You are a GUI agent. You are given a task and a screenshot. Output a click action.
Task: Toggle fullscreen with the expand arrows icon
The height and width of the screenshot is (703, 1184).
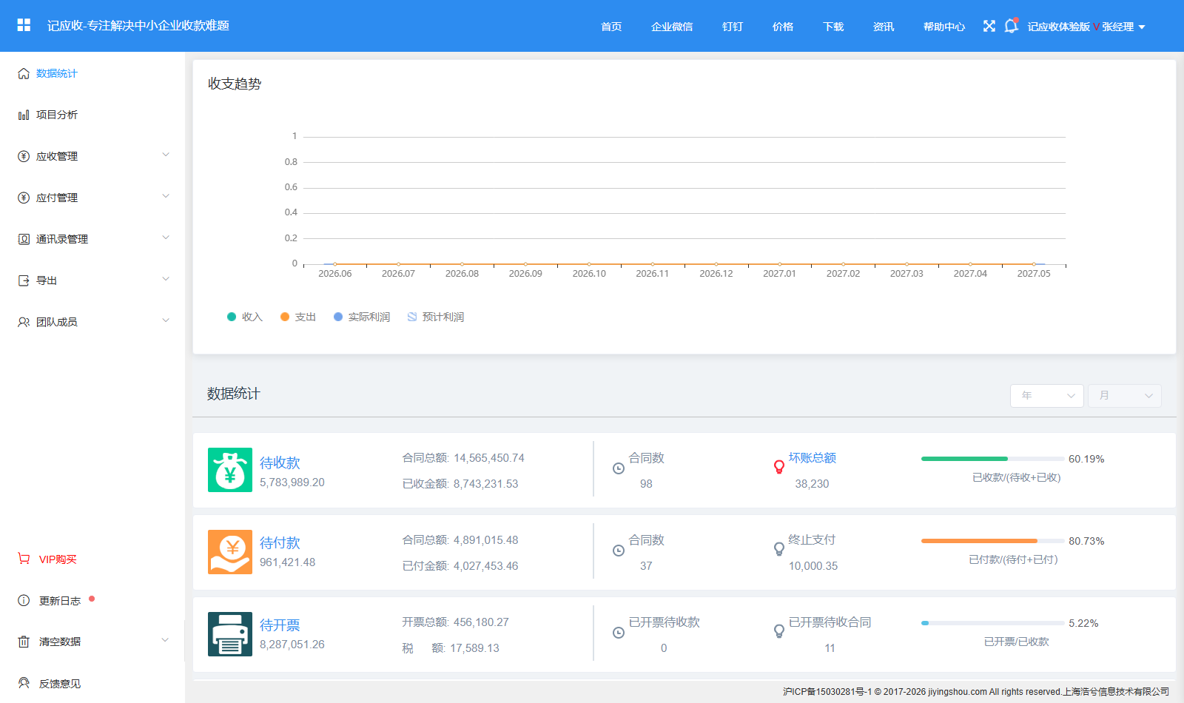pos(989,26)
